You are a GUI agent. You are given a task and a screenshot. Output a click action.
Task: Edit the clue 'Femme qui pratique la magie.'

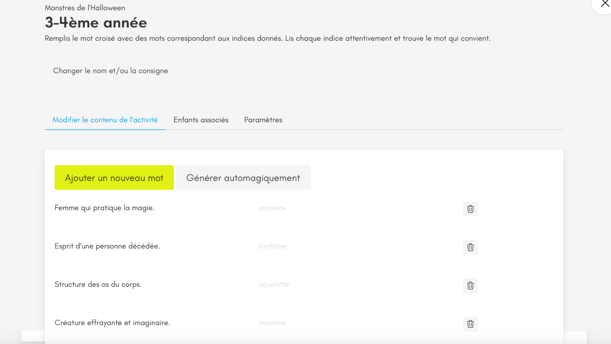tap(105, 208)
